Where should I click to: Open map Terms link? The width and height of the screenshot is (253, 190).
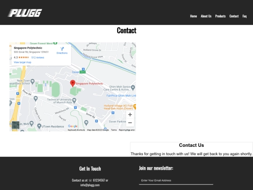(114, 130)
